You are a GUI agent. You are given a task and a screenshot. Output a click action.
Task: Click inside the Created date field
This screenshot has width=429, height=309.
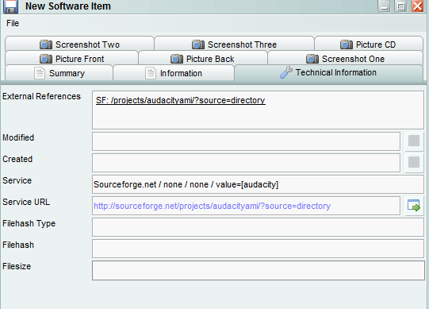coord(247,163)
